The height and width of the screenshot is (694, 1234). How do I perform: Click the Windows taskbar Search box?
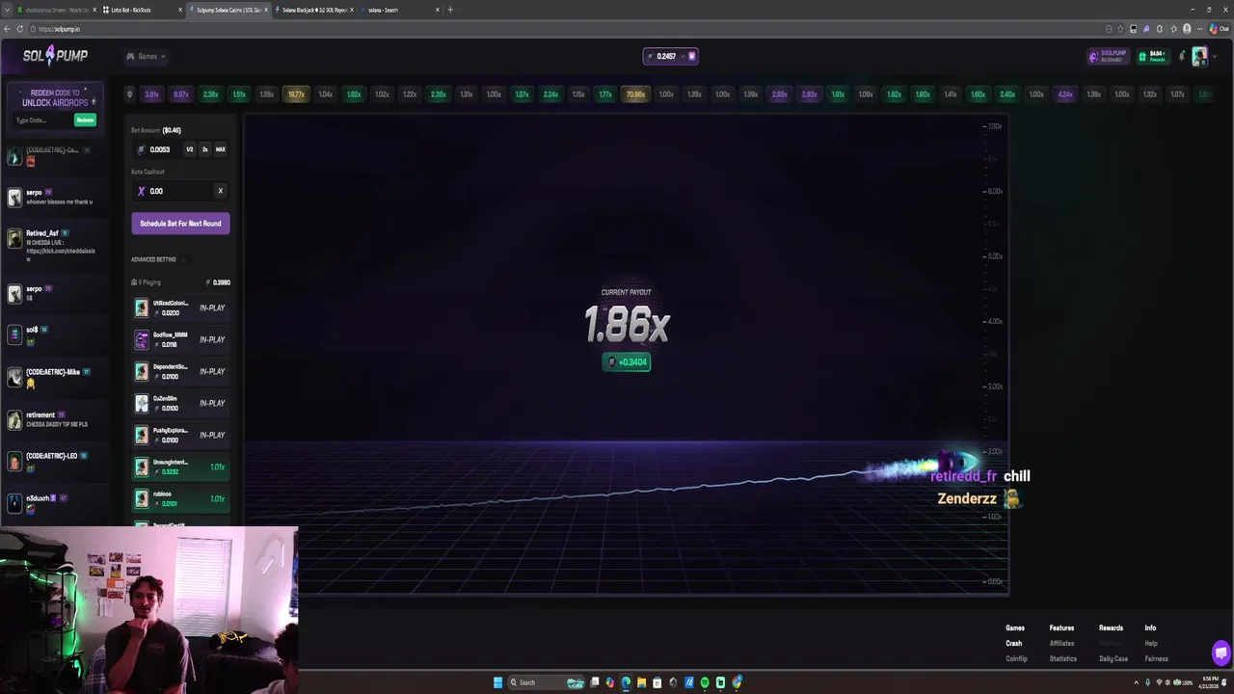pos(547,682)
